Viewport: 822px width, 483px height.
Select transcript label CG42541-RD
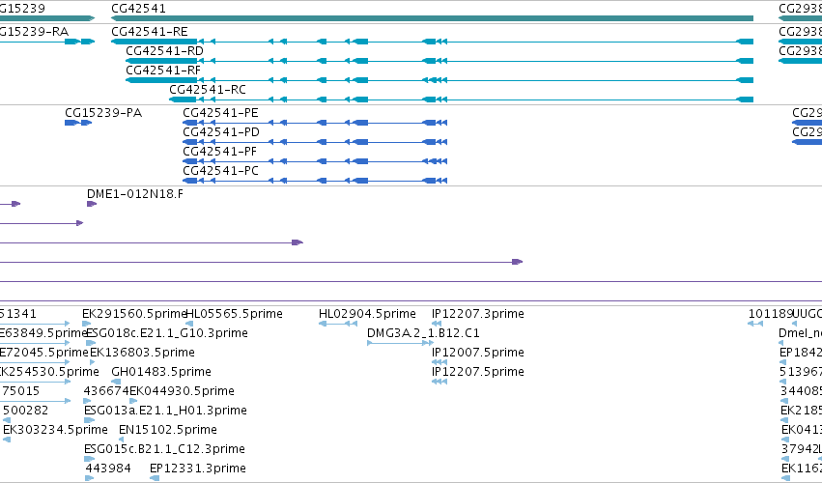tap(164, 51)
